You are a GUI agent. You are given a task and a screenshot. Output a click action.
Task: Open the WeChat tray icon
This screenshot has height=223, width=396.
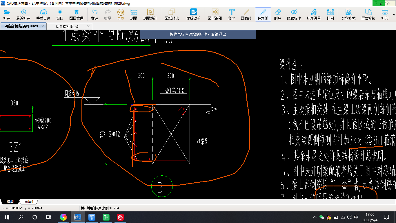[x=321, y=217]
